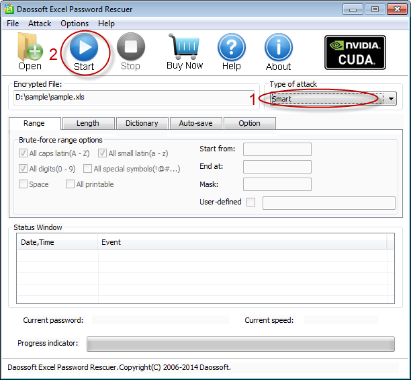Click the Date,Time column header
This screenshot has height=380, width=411.
coord(57,242)
